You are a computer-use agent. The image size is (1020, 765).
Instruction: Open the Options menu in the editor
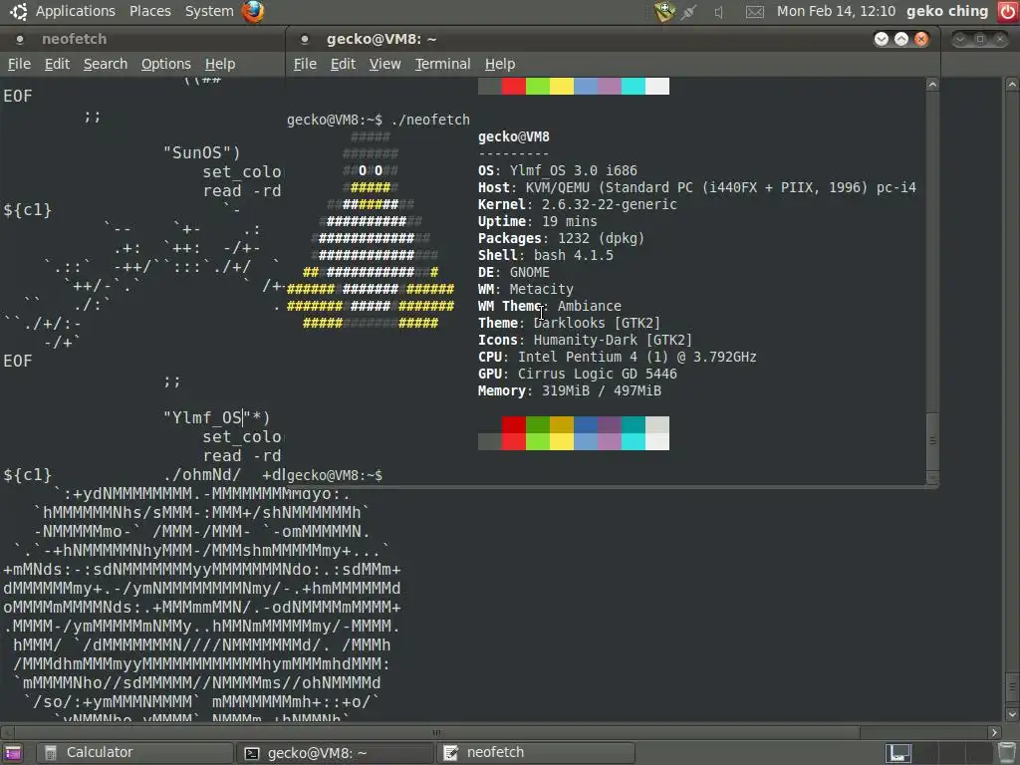point(166,64)
